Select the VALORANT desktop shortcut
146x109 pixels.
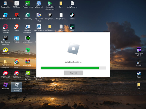pos(6,74)
